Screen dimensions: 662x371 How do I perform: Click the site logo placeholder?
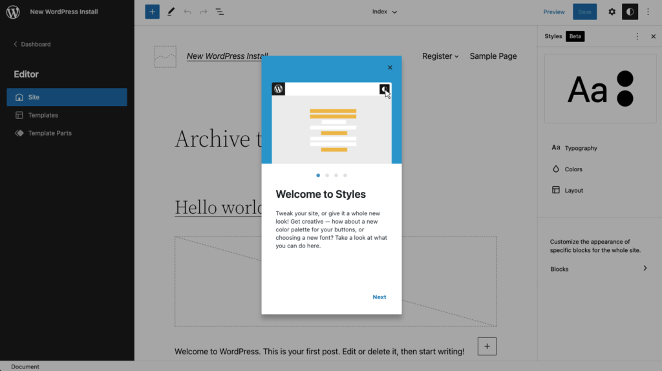(165, 57)
